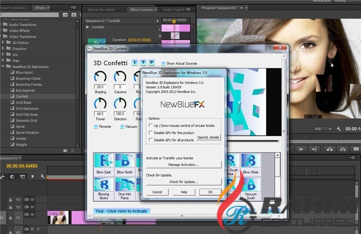
Task: Switch to the Effect Controls tab
Action: pos(141,9)
